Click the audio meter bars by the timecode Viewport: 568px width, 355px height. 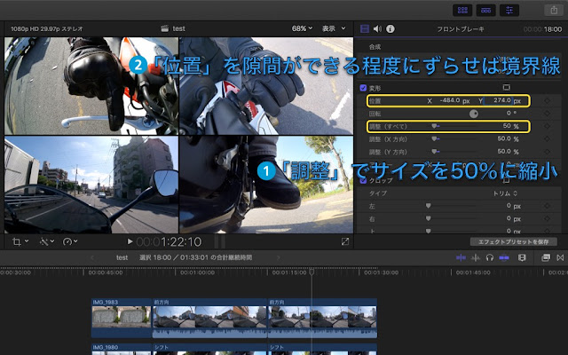point(219,241)
